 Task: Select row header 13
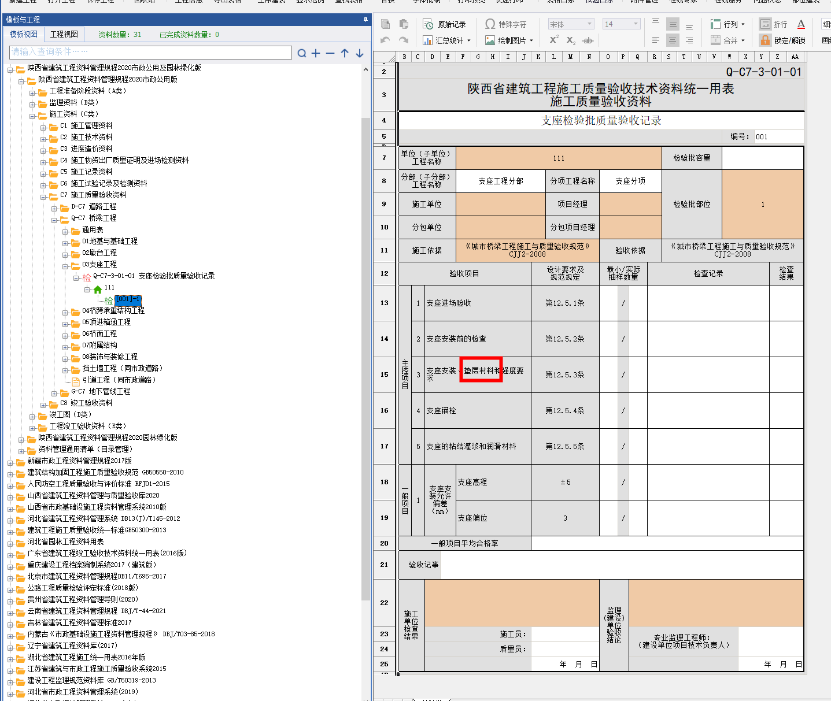pyautogui.click(x=384, y=303)
